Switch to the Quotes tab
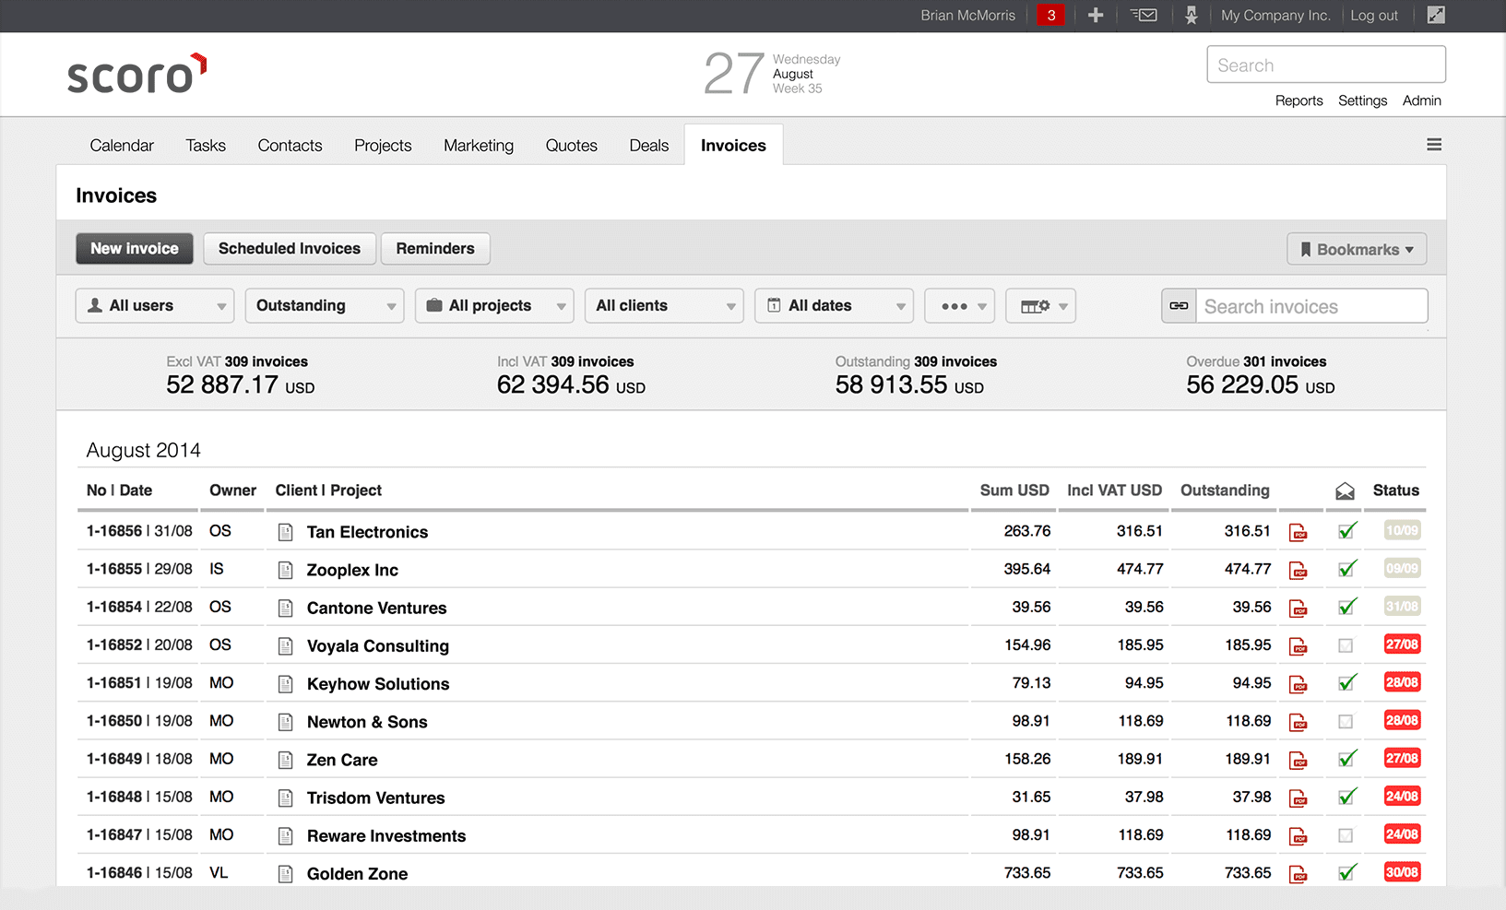This screenshot has height=910, width=1506. click(x=571, y=146)
